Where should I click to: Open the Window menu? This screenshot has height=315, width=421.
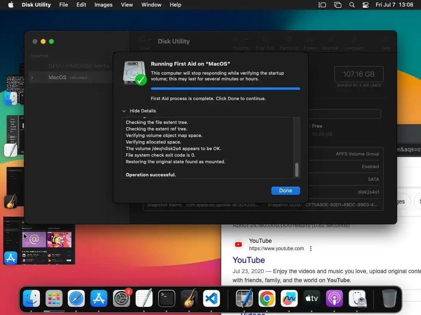click(x=151, y=5)
